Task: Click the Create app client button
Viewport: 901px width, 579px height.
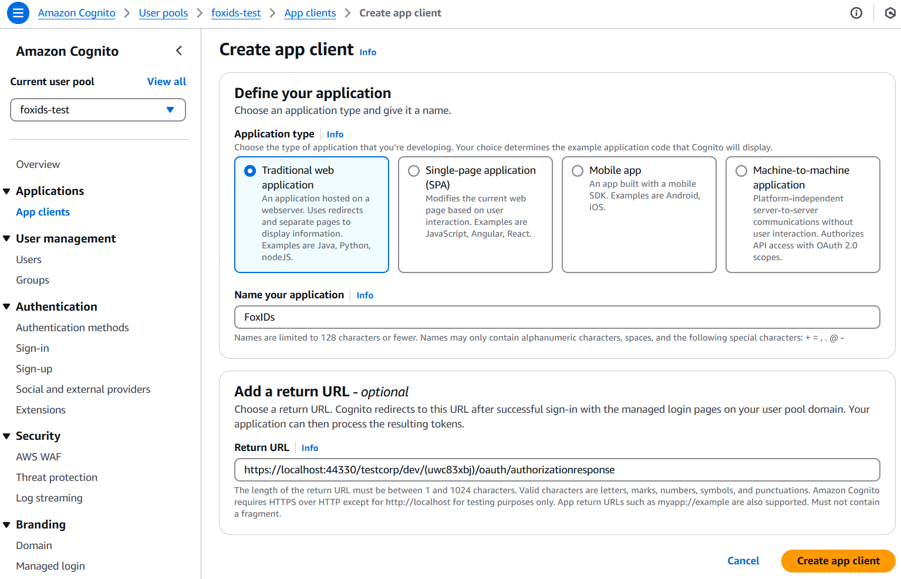Action: point(838,561)
